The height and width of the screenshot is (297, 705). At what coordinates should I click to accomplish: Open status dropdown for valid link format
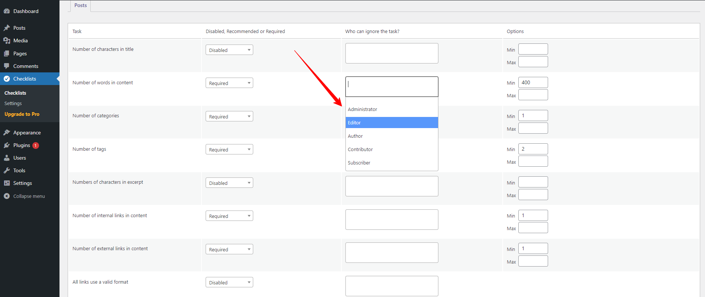(x=229, y=282)
